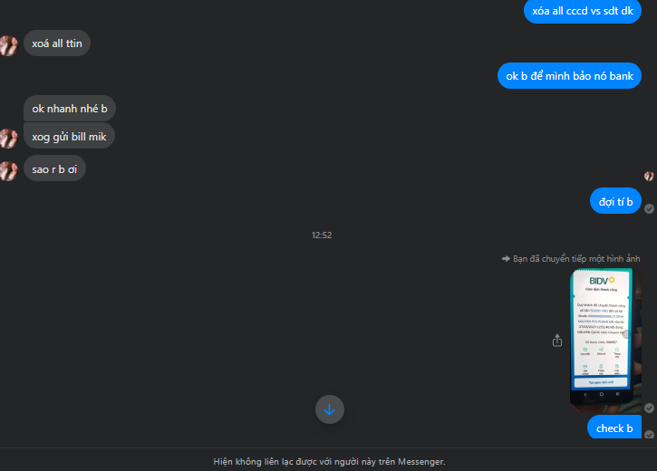Select the "xog gửi bill mik" message bubble
Screen dimensions: 657x471
(x=69, y=136)
